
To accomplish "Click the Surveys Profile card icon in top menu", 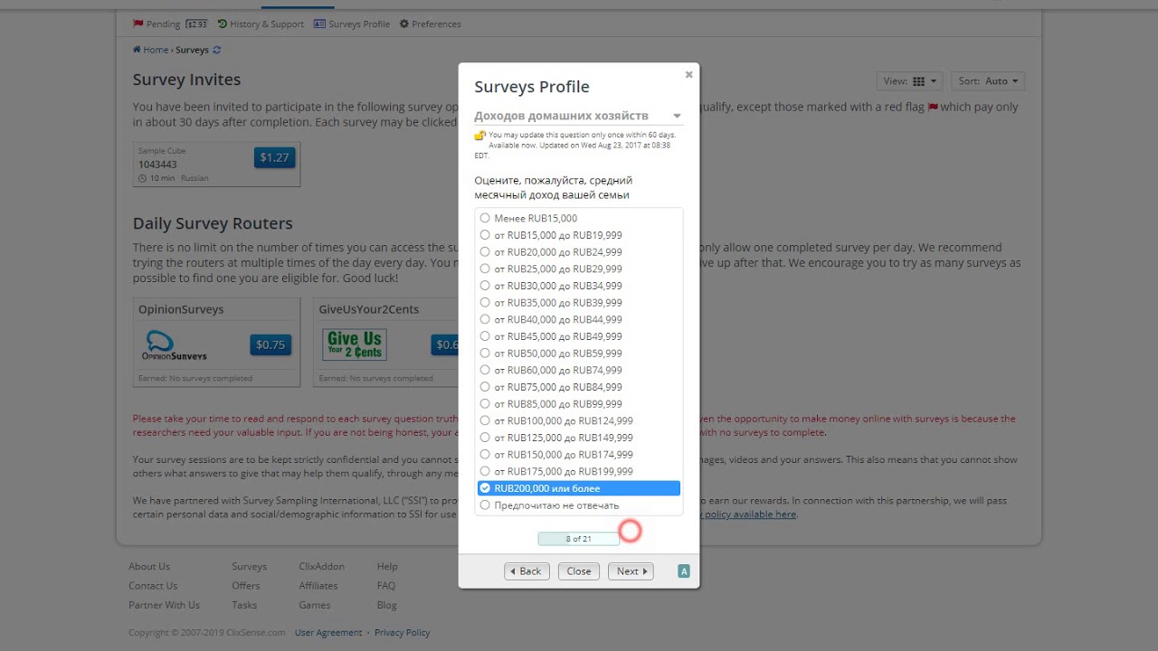I will pyautogui.click(x=319, y=24).
